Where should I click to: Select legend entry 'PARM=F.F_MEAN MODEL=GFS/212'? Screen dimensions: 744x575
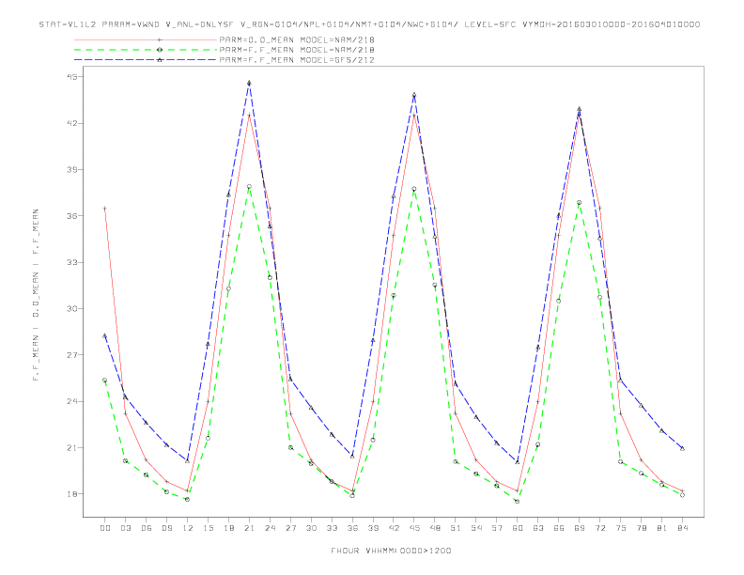[x=297, y=60]
